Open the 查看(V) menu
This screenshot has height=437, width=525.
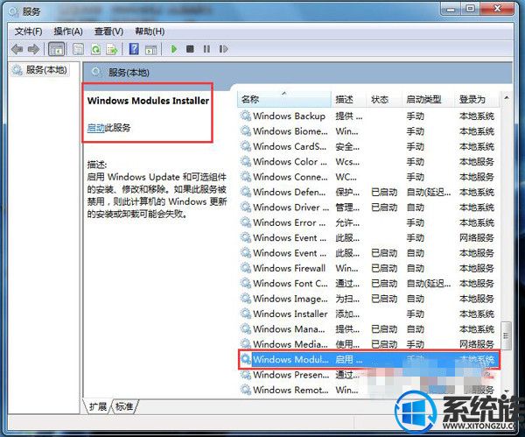click(x=108, y=32)
